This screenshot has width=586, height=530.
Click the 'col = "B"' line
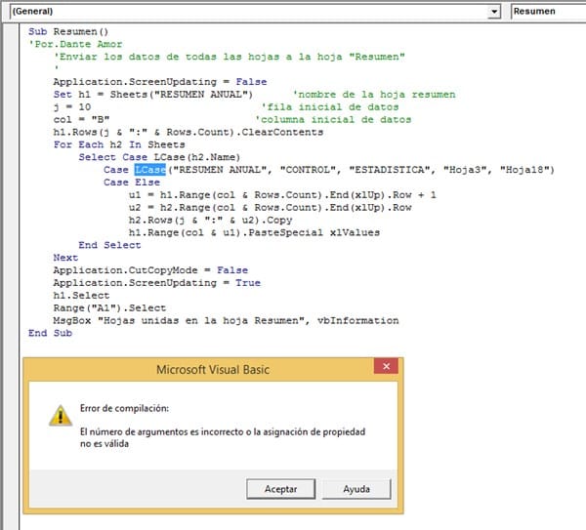[x=81, y=119]
